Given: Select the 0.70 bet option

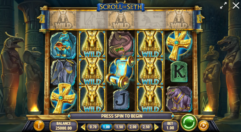Looking at the screenshot, I should (x=93, y=127).
